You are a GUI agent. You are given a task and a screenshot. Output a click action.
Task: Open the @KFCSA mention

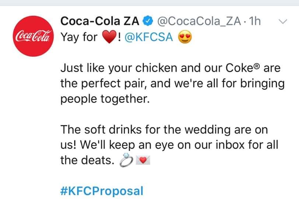149,37
